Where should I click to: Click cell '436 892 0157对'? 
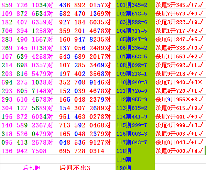(87, 5)
